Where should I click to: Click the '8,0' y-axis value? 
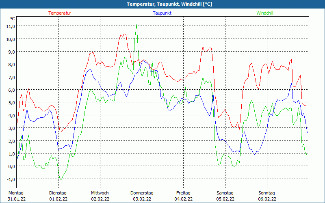point(12,65)
